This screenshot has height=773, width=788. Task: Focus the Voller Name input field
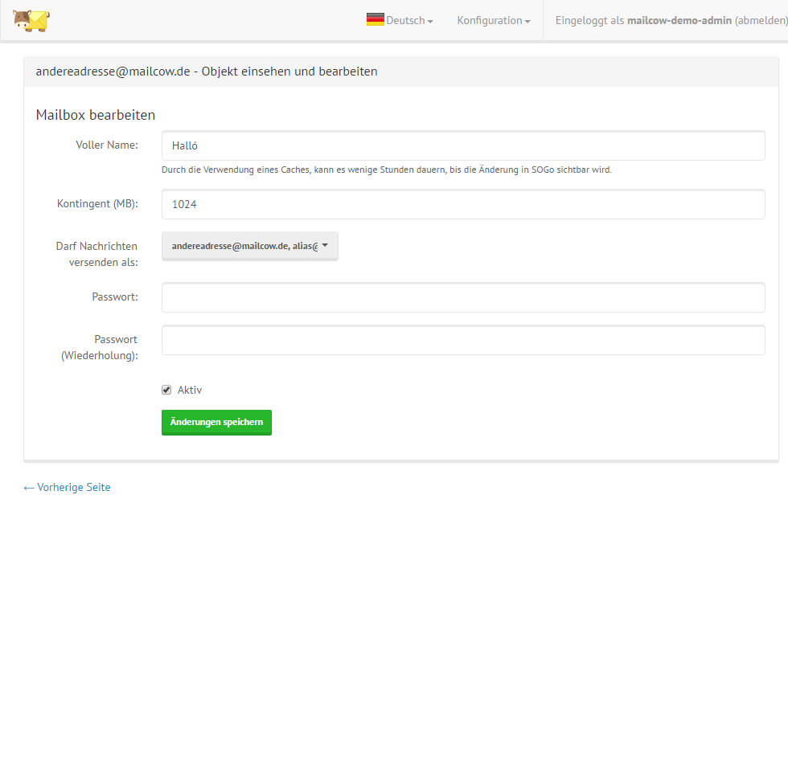(462, 146)
